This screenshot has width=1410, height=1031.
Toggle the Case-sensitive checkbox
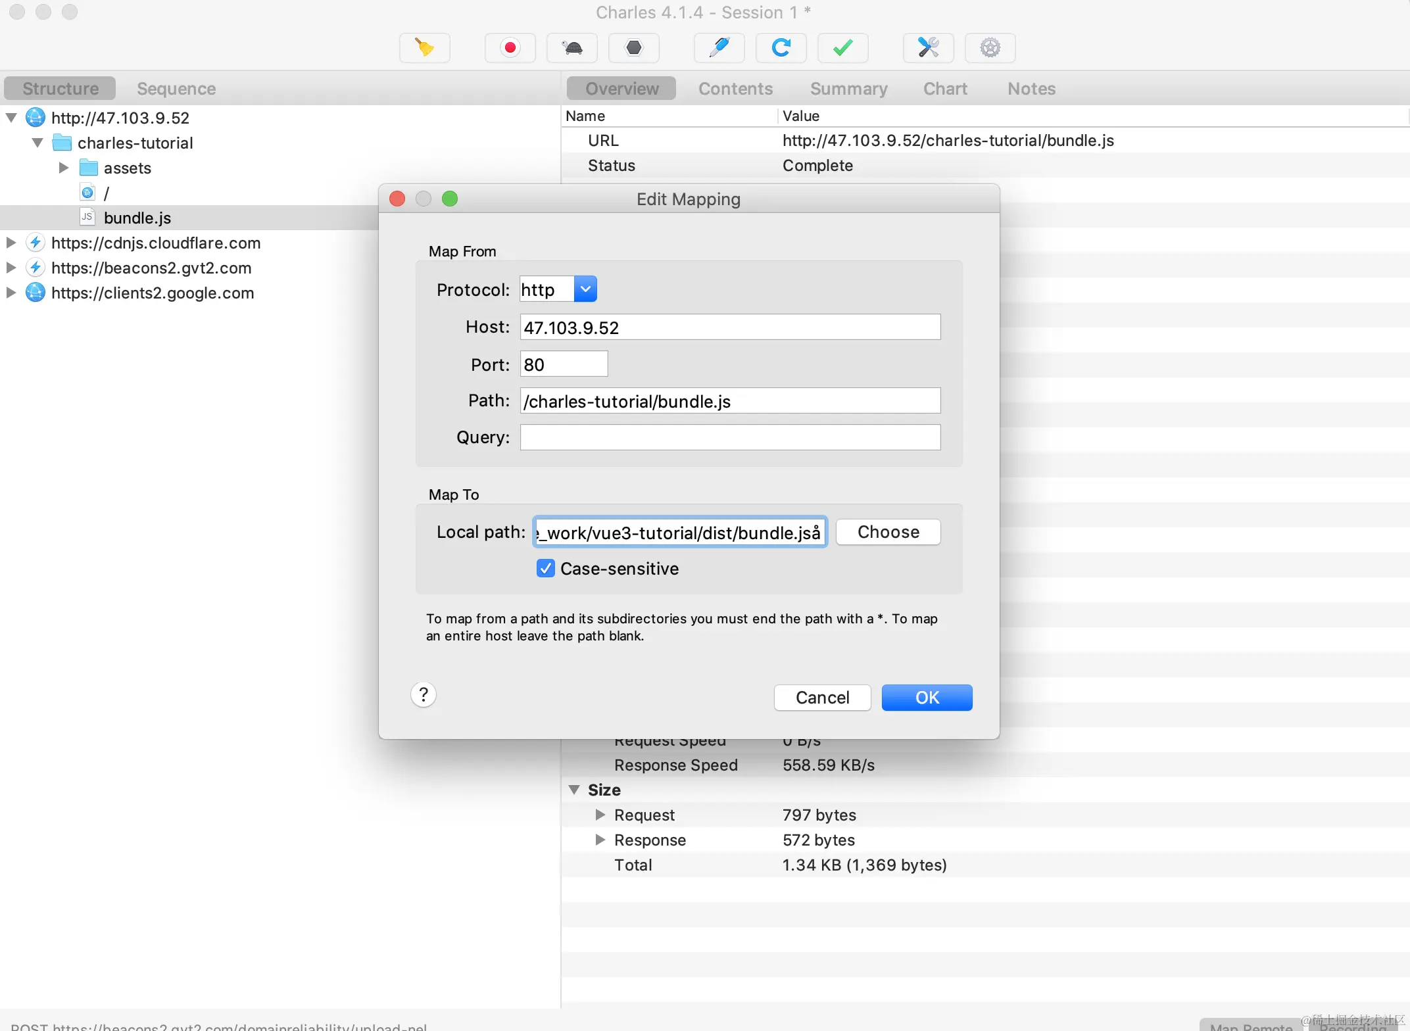(x=545, y=568)
